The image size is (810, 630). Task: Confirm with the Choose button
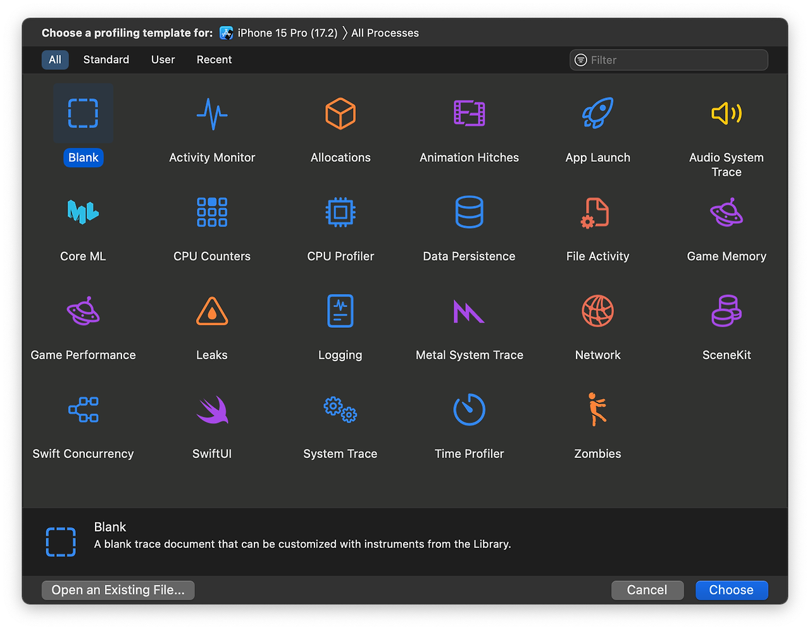click(731, 590)
